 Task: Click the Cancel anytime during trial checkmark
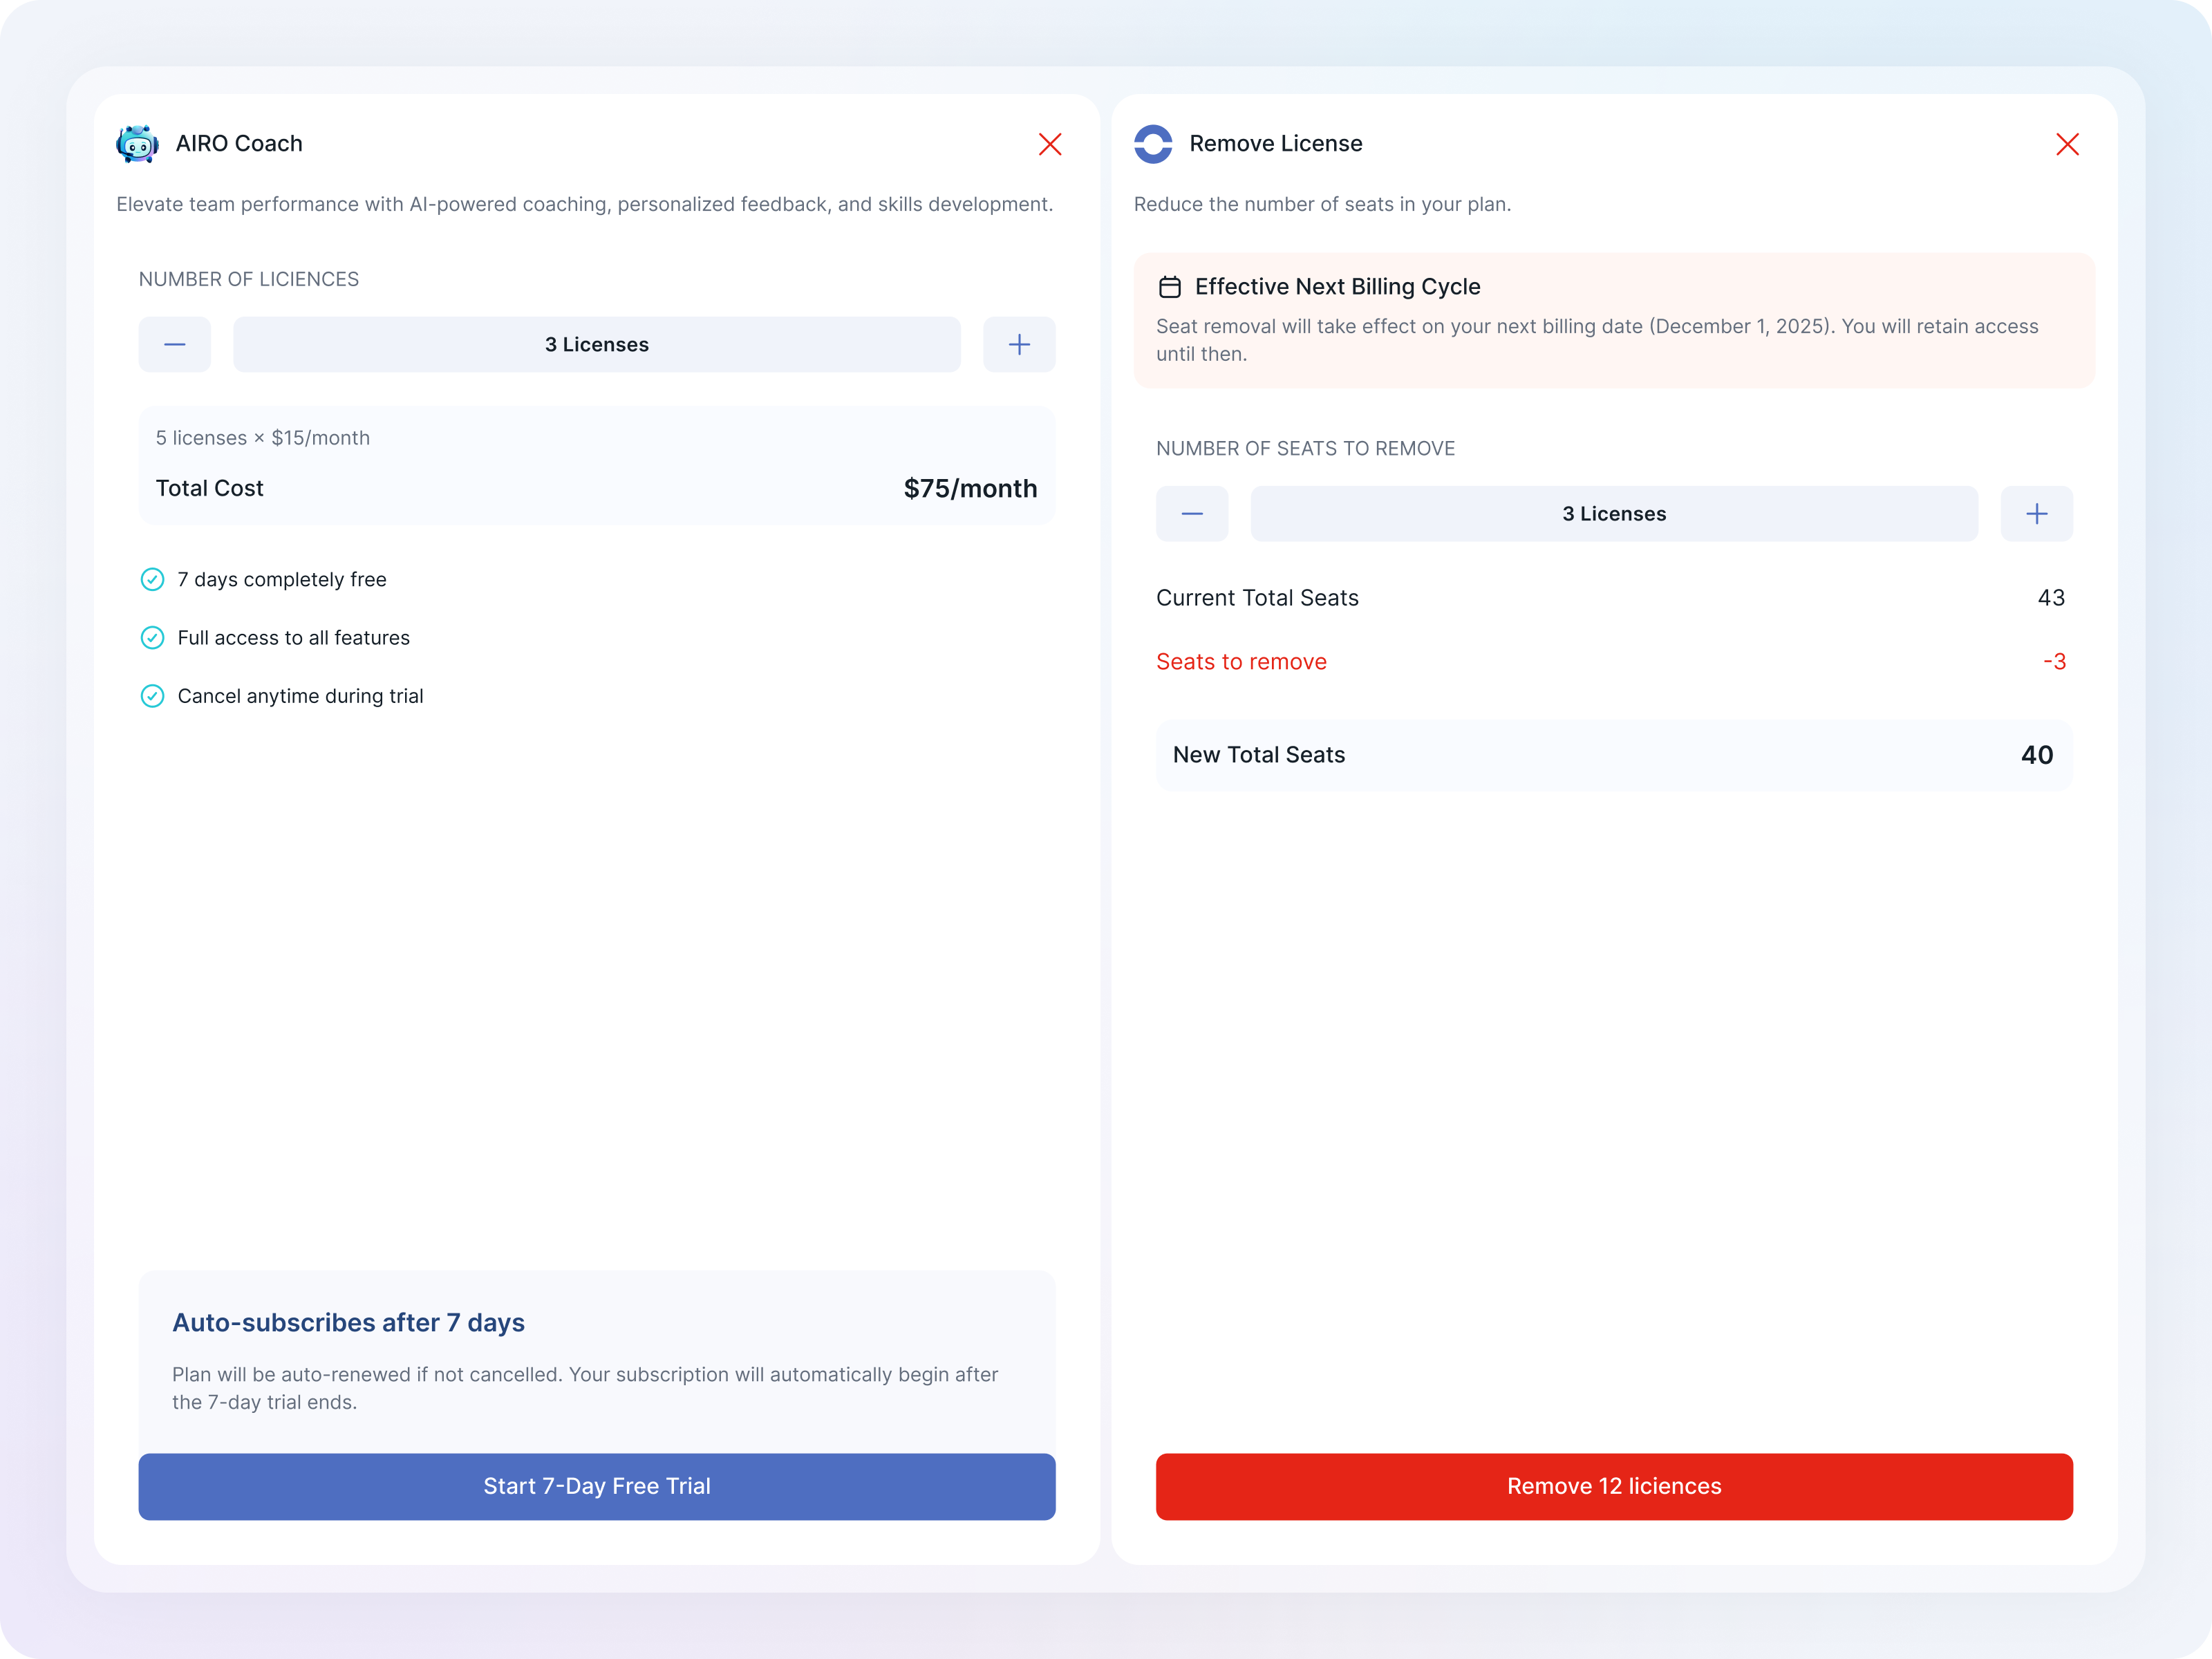coord(152,696)
